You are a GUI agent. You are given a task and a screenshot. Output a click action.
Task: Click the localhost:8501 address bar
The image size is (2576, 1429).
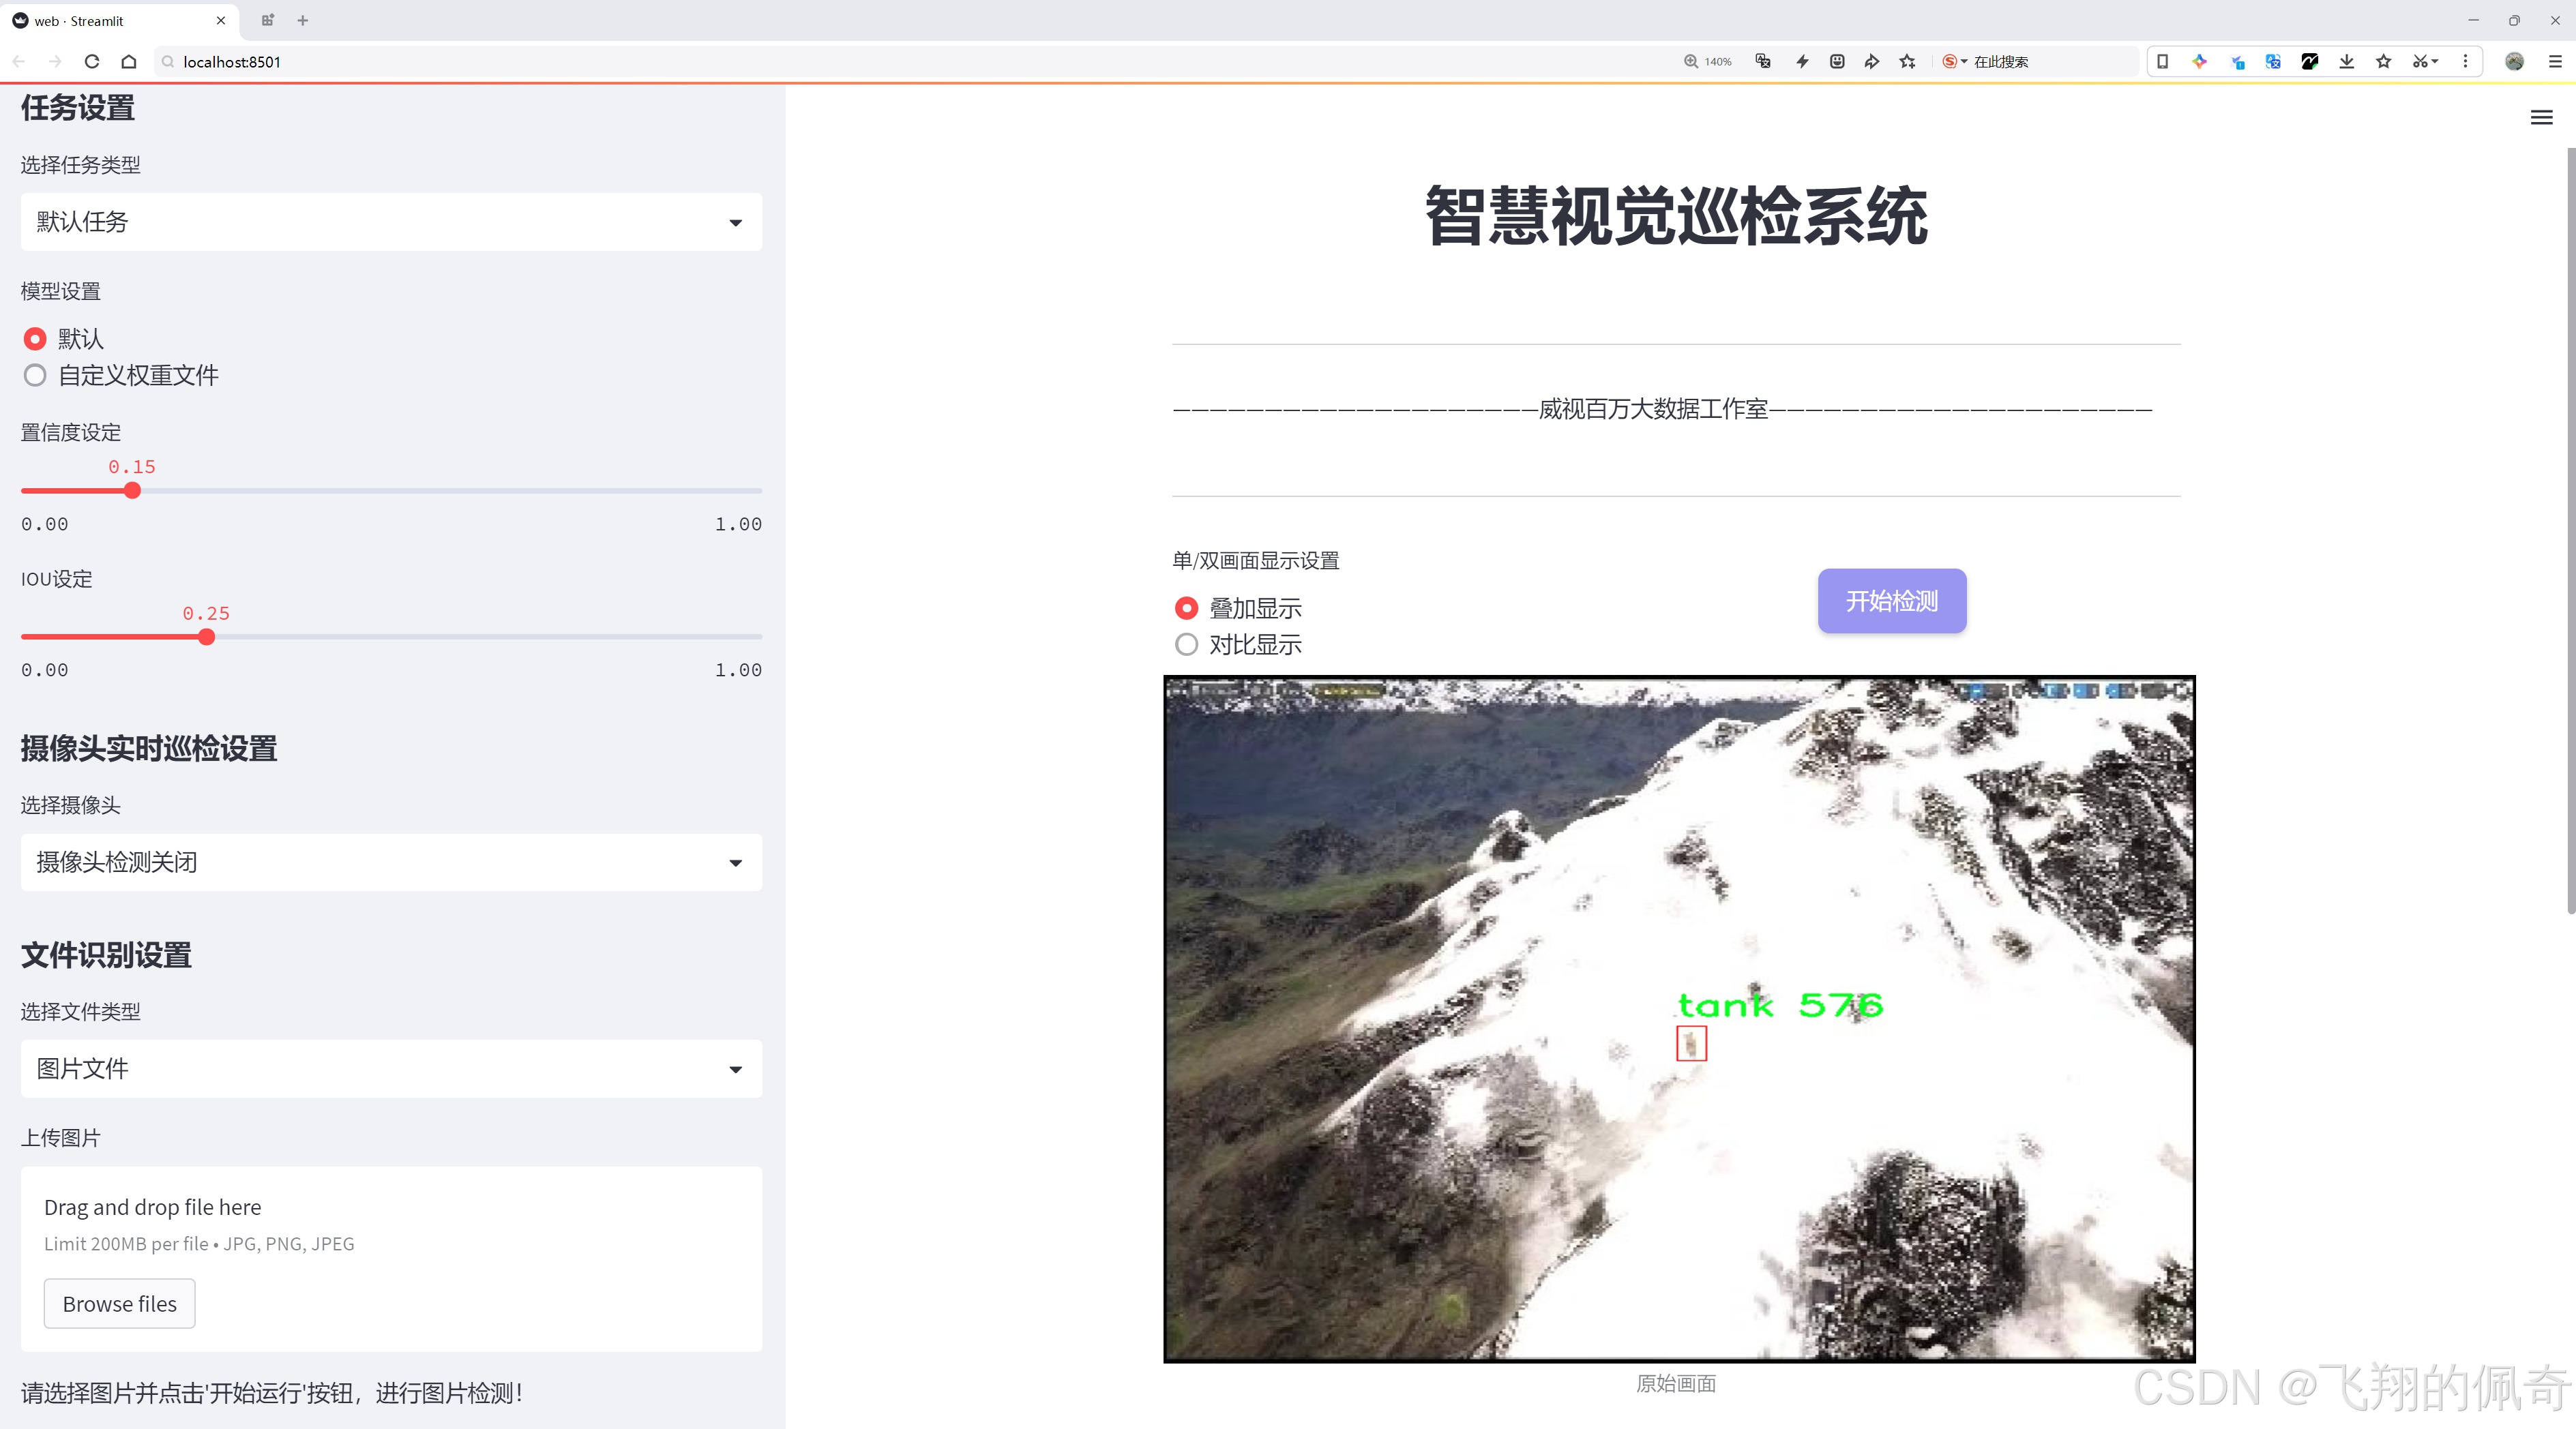[900, 62]
